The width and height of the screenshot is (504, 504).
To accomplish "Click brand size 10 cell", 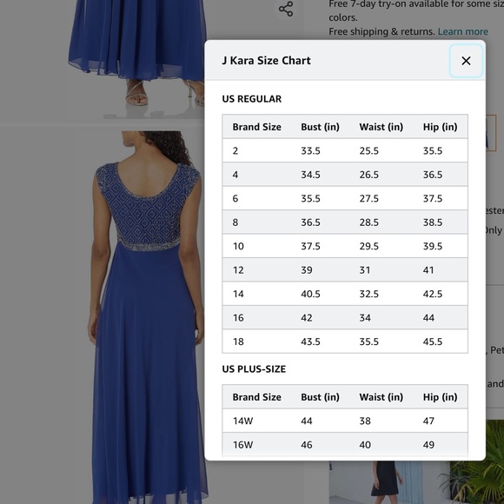I will click(x=238, y=246).
